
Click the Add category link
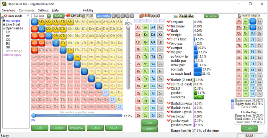[13, 55]
